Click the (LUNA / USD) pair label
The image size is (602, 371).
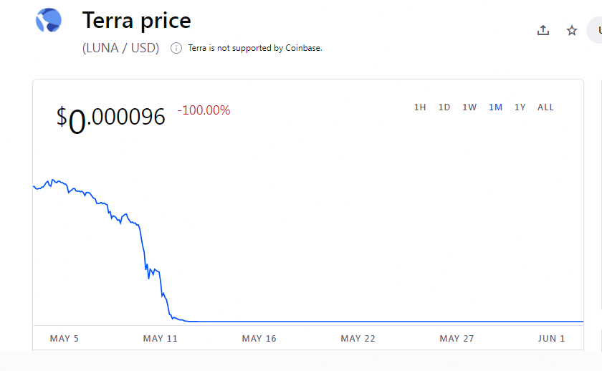(120, 48)
